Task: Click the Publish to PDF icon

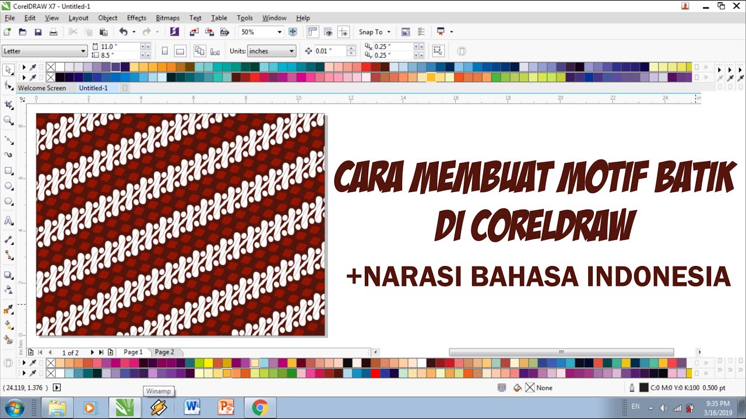Action: 224,32
